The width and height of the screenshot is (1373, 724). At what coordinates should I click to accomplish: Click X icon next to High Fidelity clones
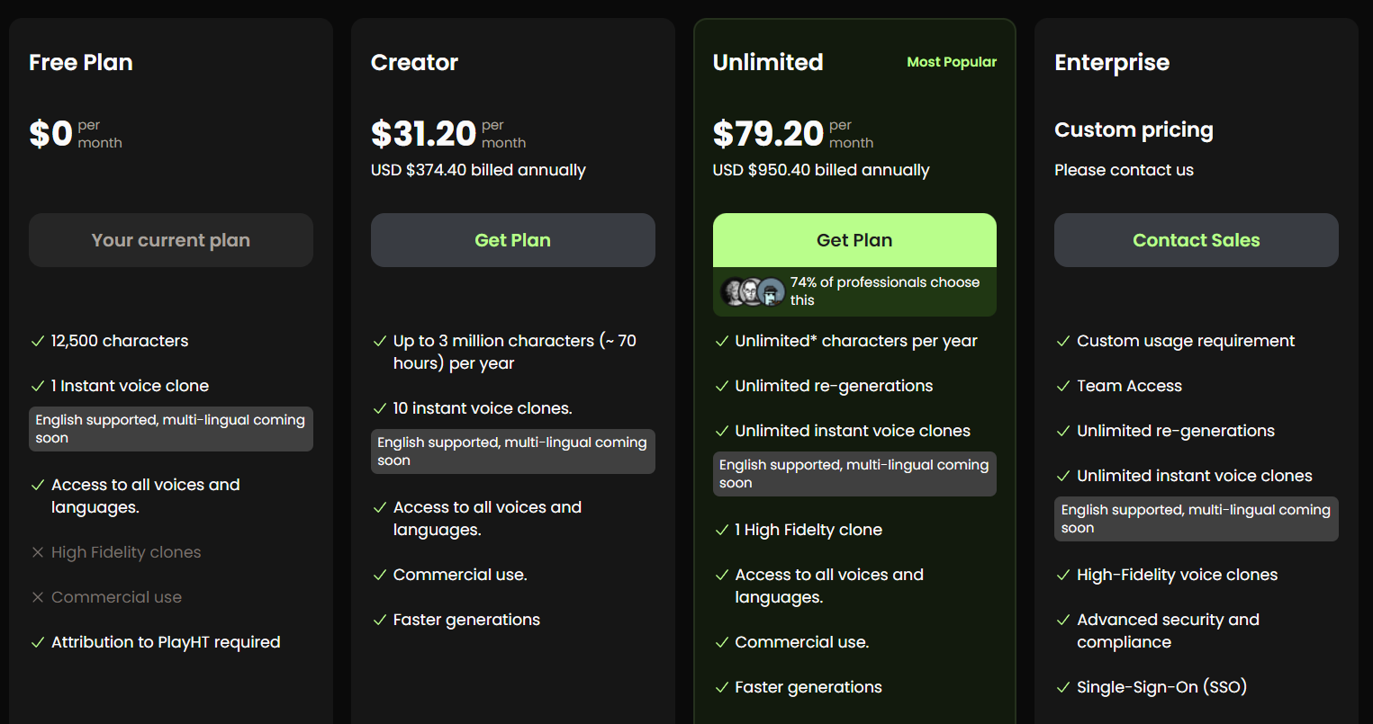point(38,553)
